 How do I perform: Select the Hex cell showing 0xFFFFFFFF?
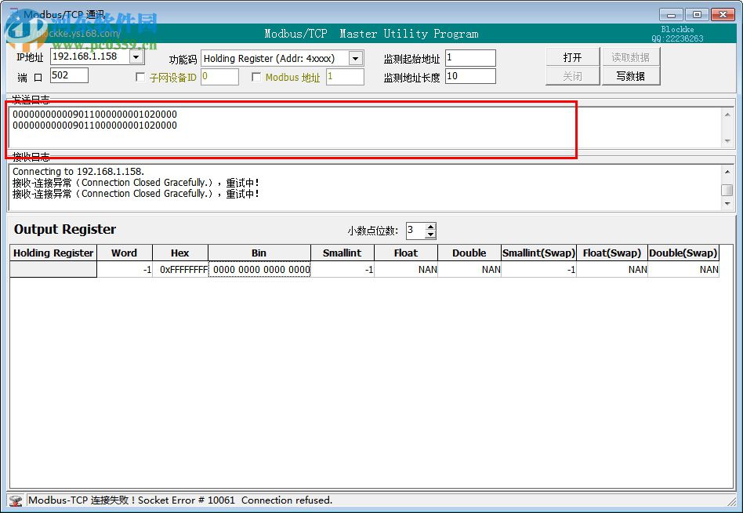point(180,269)
